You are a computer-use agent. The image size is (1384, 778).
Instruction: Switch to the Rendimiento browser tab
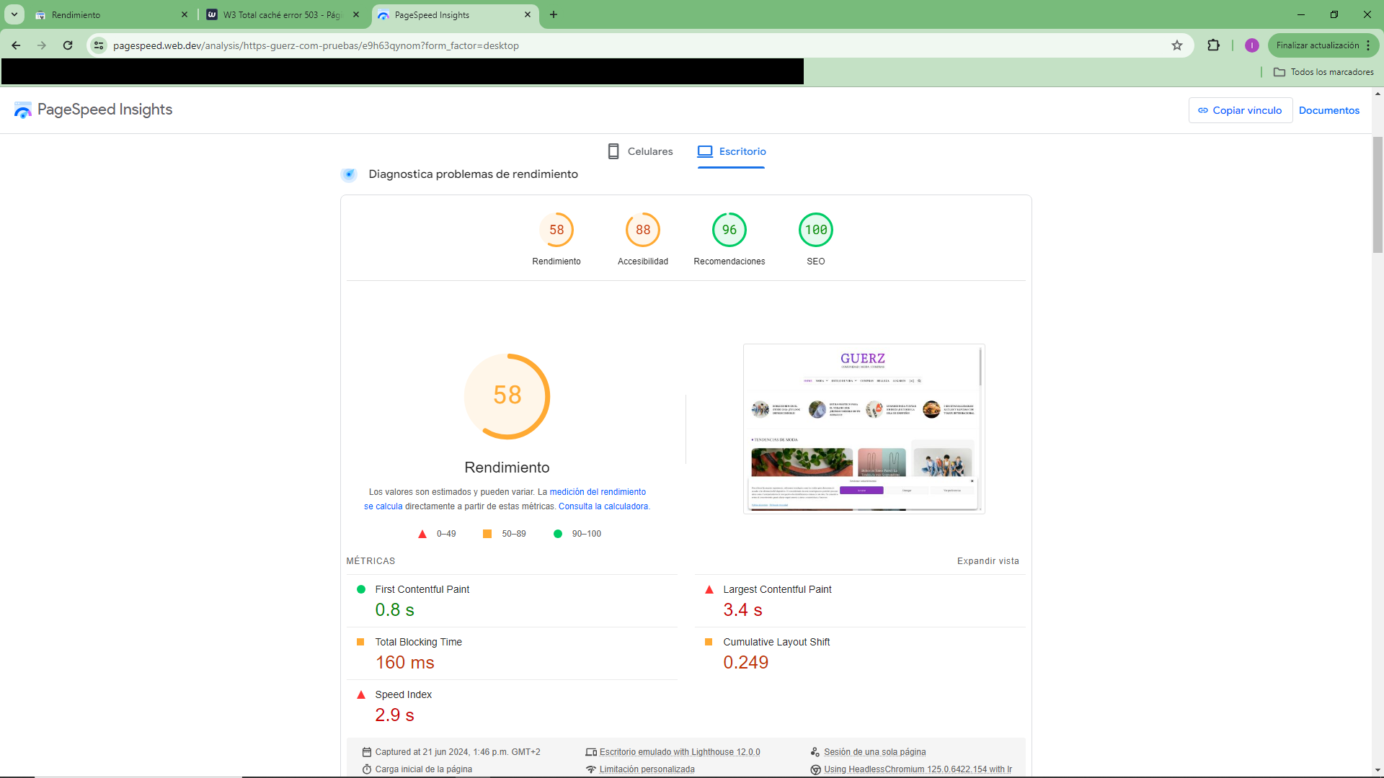[112, 14]
